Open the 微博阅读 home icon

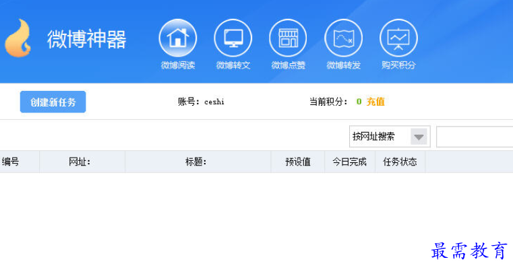pos(178,38)
